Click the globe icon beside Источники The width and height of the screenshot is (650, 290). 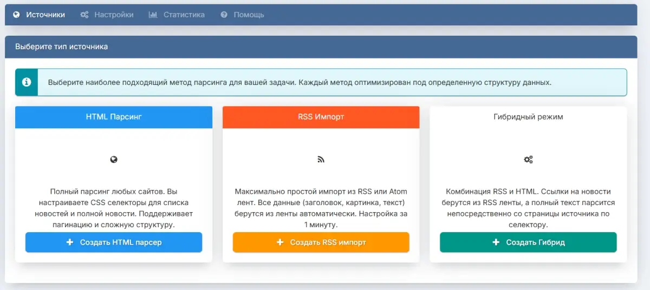tap(16, 15)
